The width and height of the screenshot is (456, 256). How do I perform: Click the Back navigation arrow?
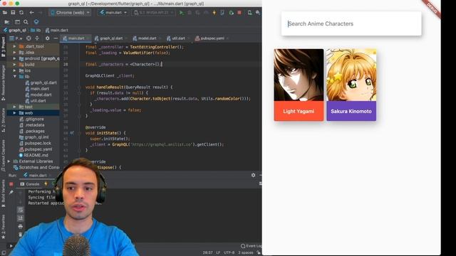[x=31, y=13]
